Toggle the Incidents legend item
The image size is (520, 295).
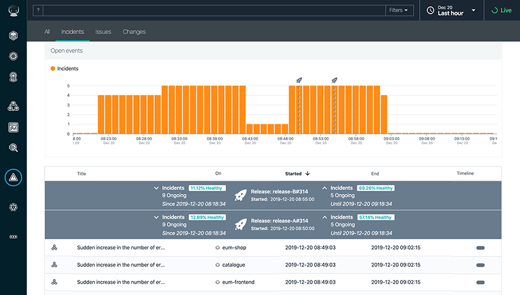[x=64, y=69]
